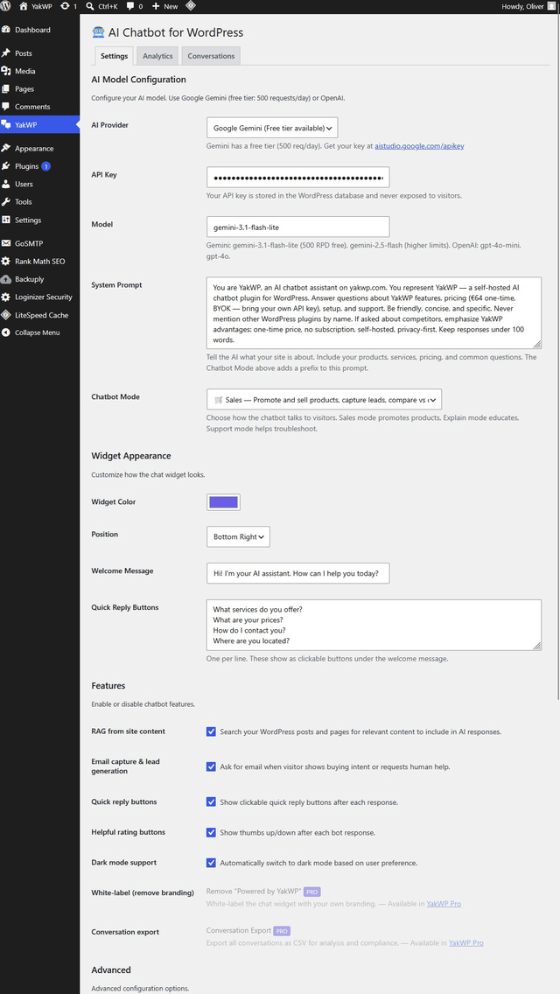Click Oliver's user avatar in admin bar
The image size is (560, 994).
551,6
